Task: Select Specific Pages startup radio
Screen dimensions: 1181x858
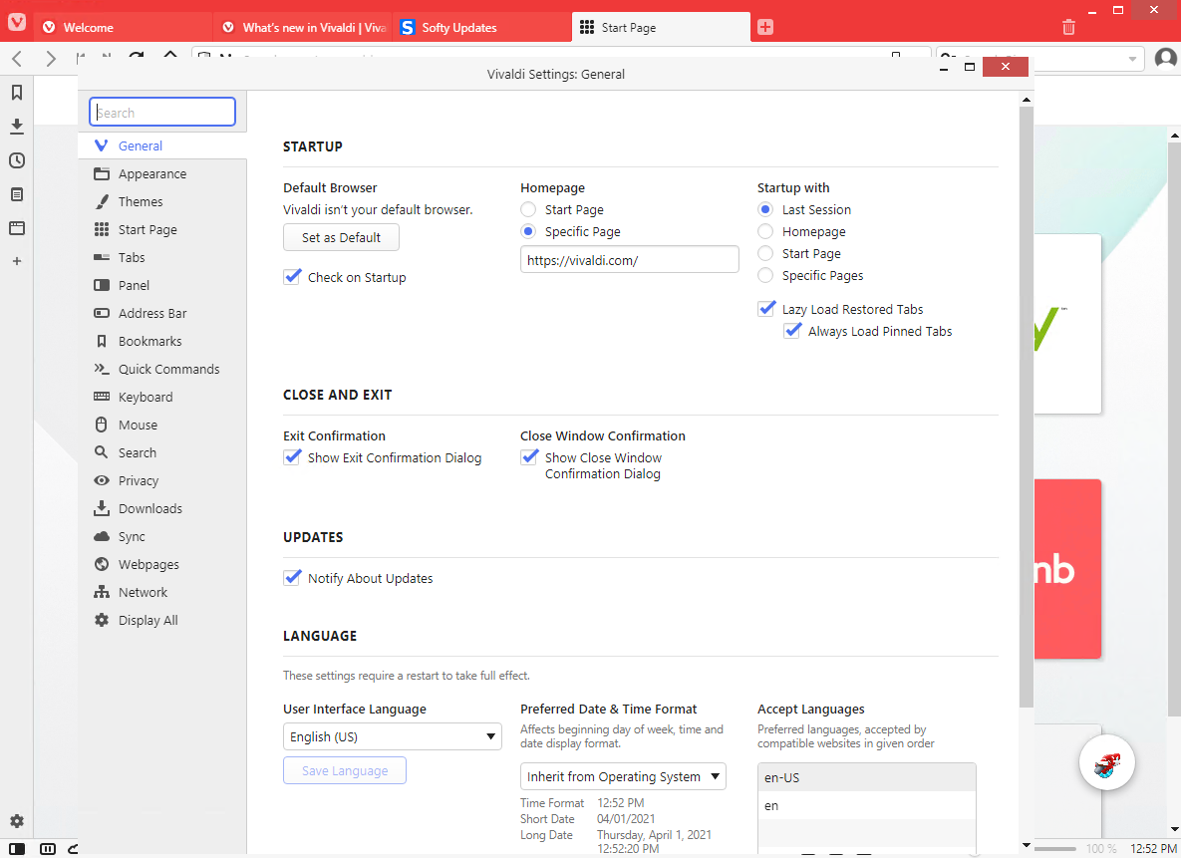Action: (765, 275)
